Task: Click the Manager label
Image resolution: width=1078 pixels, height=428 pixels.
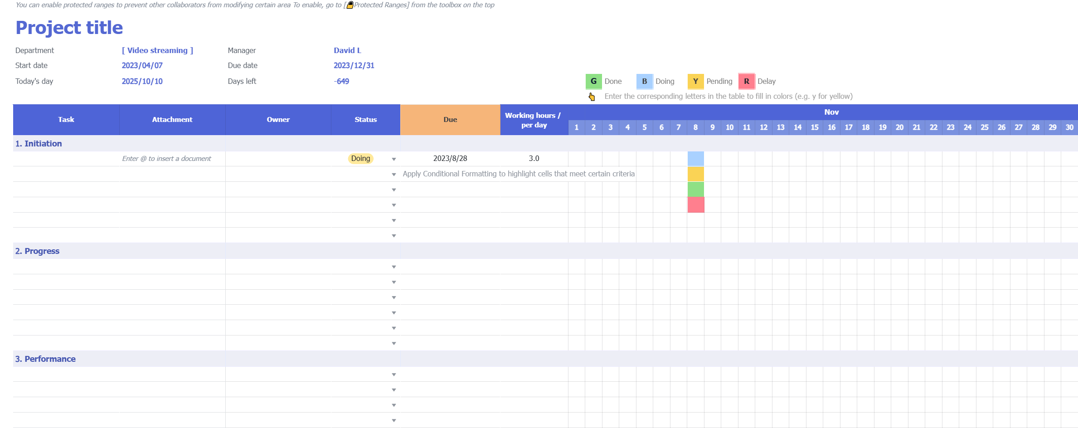Action: click(242, 50)
